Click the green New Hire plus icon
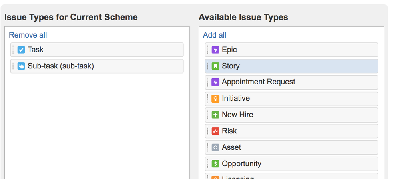Image resolution: width=400 pixels, height=179 pixels. pos(215,115)
